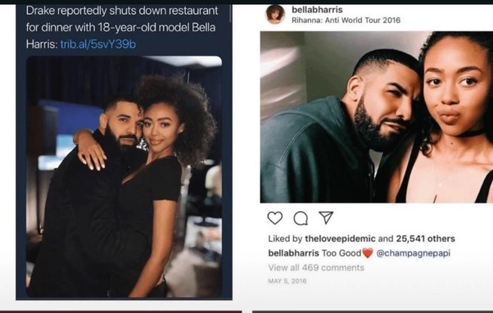Like the post with the heart icon
The image size is (493, 313).
click(275, 218)
